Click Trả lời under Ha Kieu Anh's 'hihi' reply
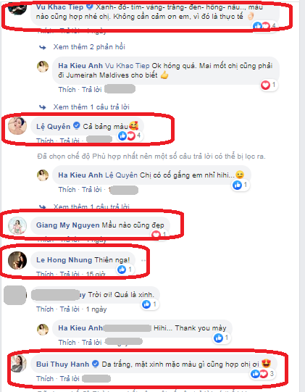This screenshot has width=305, height=392. click(x=92, y=190)
